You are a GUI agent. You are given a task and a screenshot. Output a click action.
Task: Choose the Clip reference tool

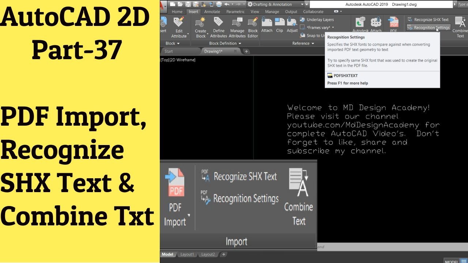(x=280, y=25)
